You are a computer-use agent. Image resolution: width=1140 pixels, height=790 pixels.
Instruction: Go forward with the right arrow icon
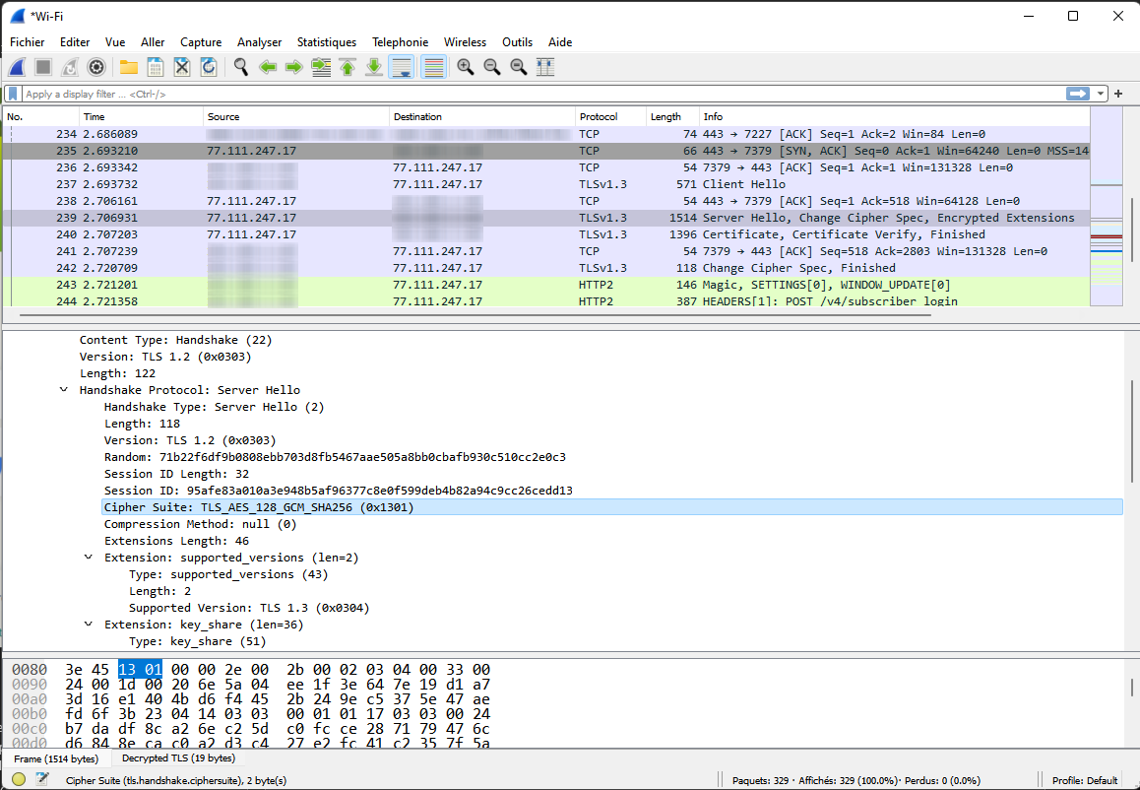293,68
